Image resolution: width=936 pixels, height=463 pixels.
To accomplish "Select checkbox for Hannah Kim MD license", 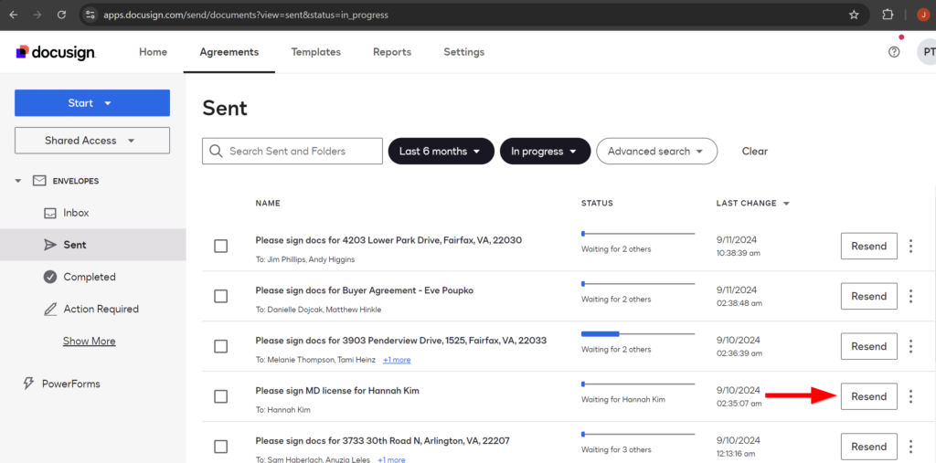I will (x=221, y=396).
